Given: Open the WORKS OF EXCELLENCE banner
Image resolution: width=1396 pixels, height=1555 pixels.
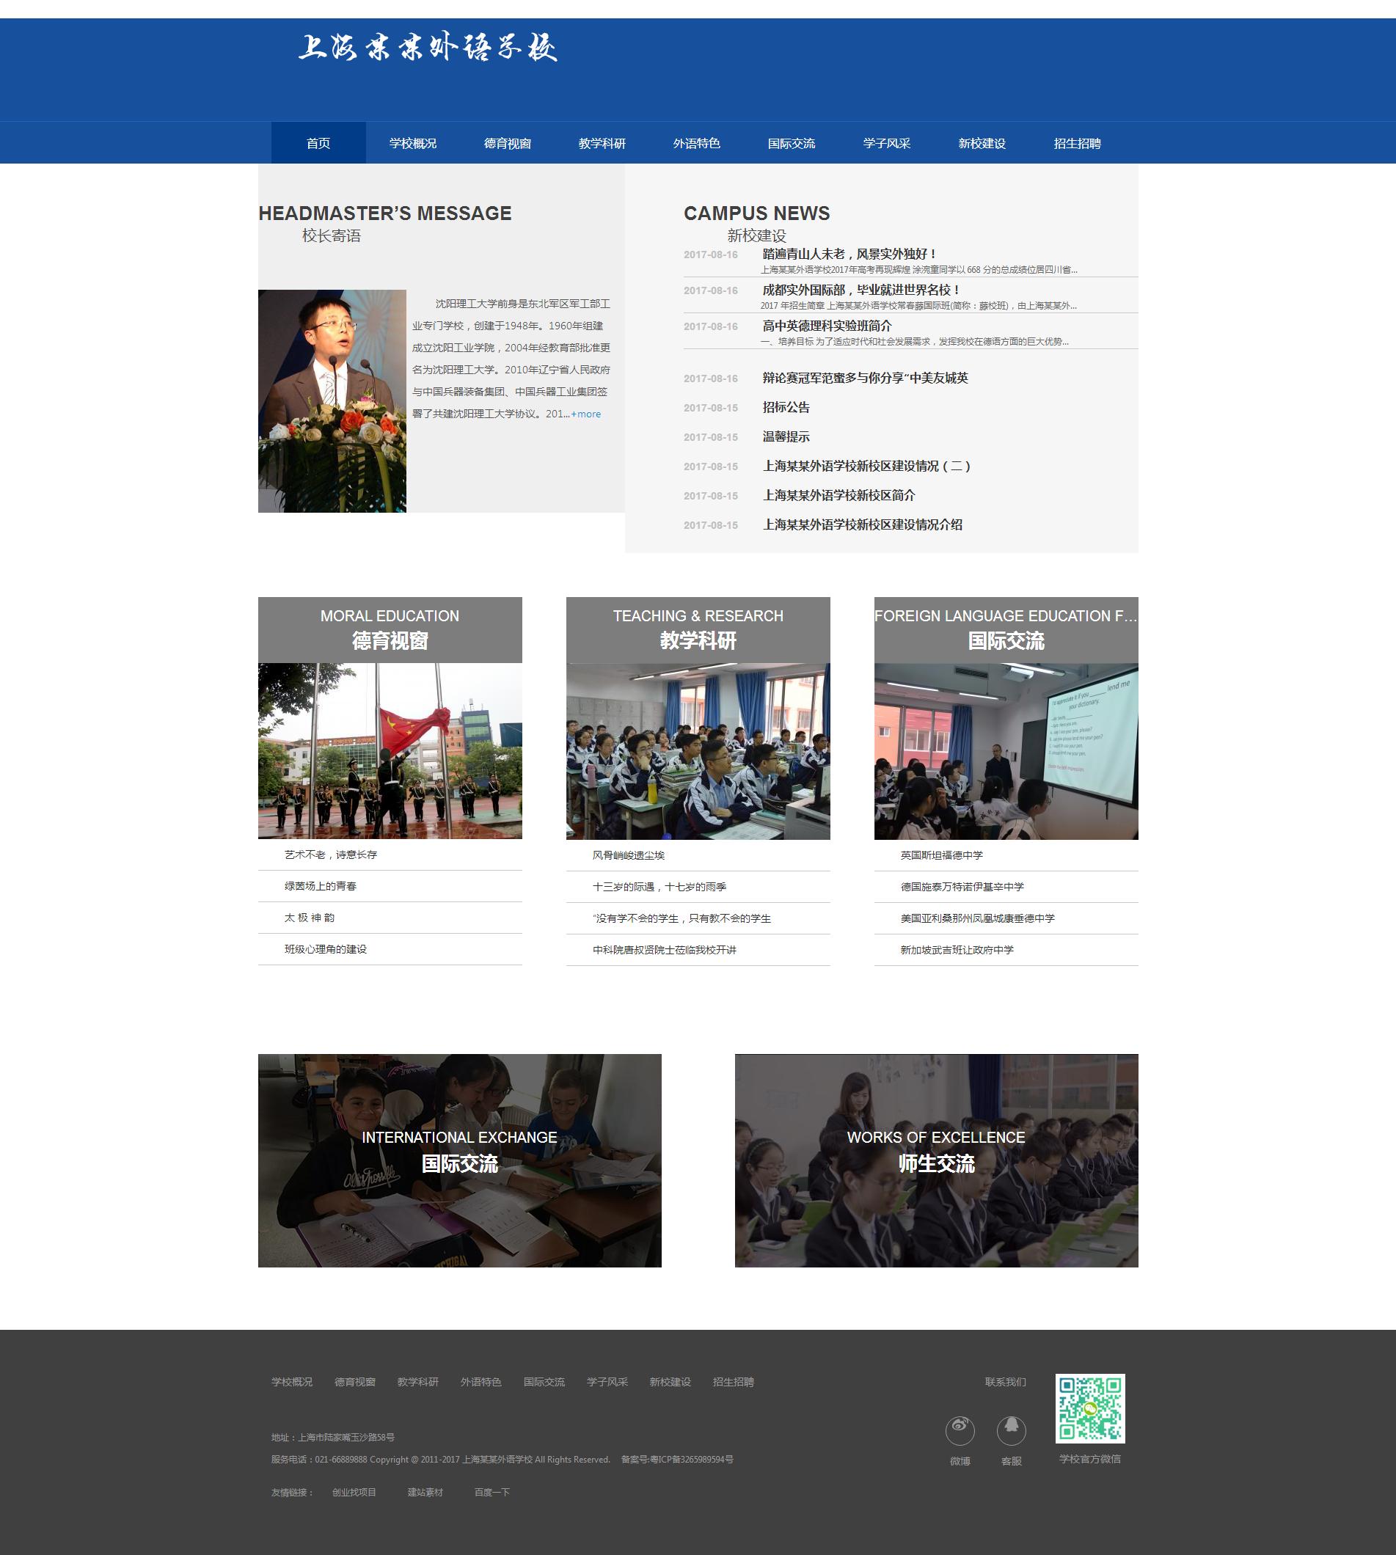Looking at the screenshot, I should click(x=936, y=1160).
